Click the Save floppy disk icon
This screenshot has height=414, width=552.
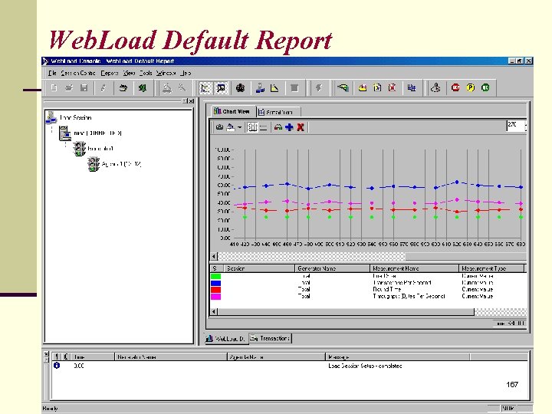tap(84, 87)
